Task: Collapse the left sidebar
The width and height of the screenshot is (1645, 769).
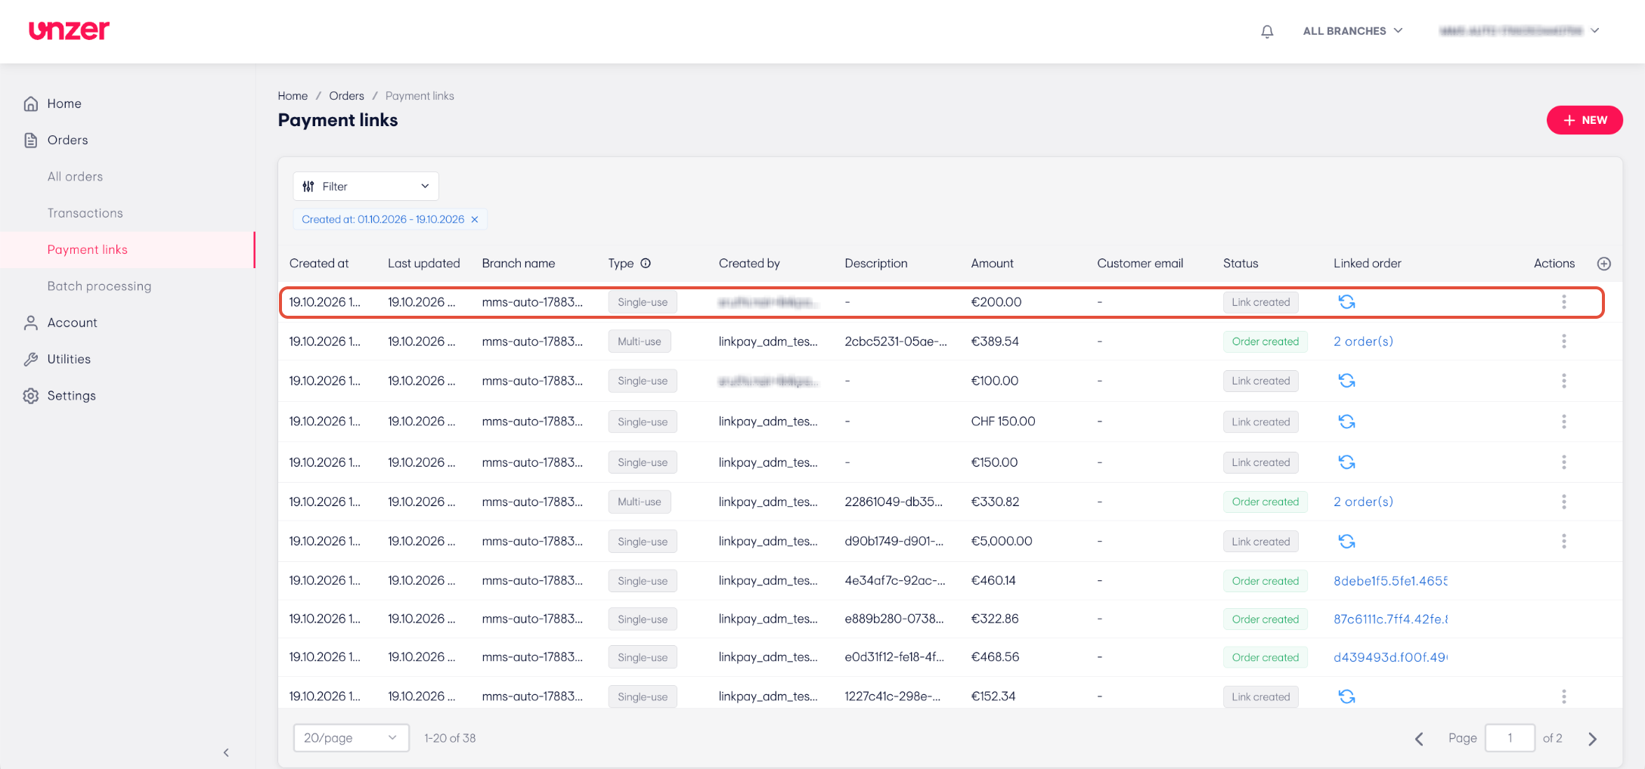Action: tap(226, 752)
